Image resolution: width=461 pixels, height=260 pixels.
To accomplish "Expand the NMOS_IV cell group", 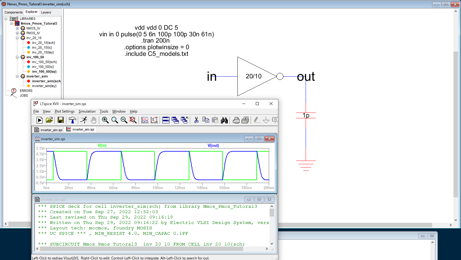I will (x=17, y=28).
